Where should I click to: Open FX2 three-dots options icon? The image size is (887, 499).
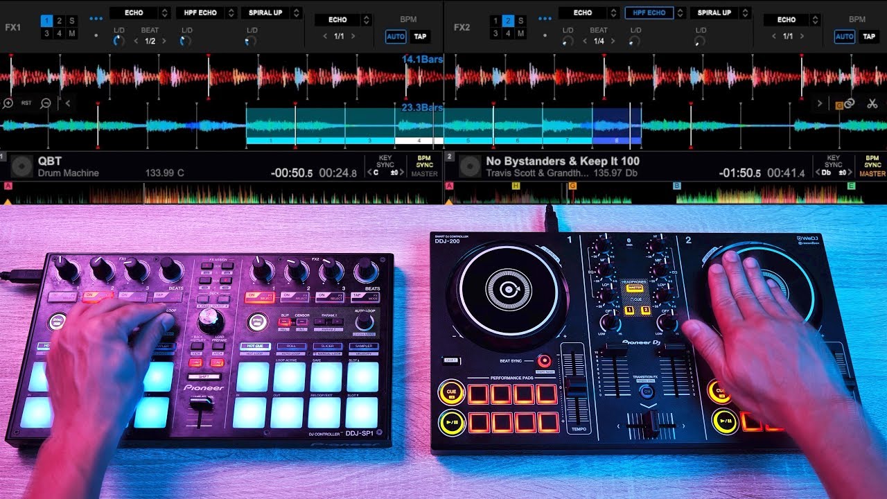point(545,19)
